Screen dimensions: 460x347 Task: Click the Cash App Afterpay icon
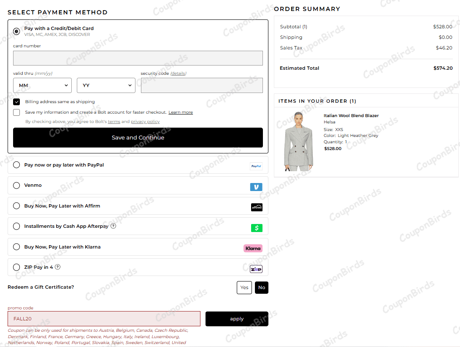(x=257, y=228)
